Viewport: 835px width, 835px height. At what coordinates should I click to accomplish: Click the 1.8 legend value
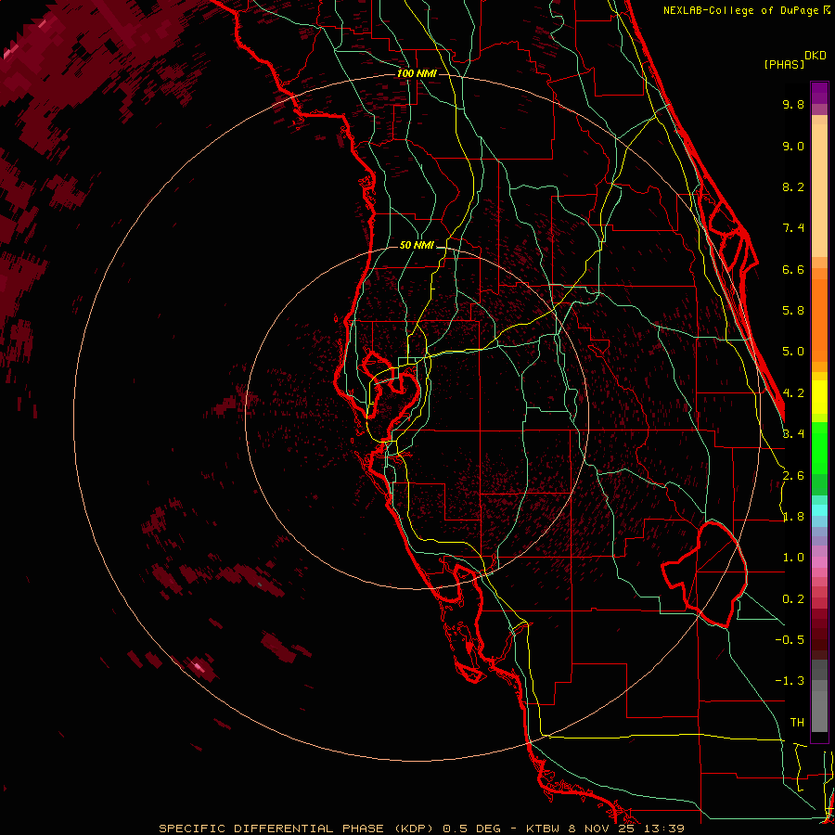tap(793, 517)
